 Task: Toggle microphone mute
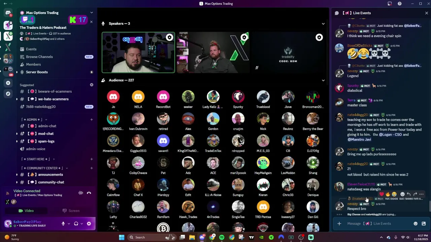(63, 224)
